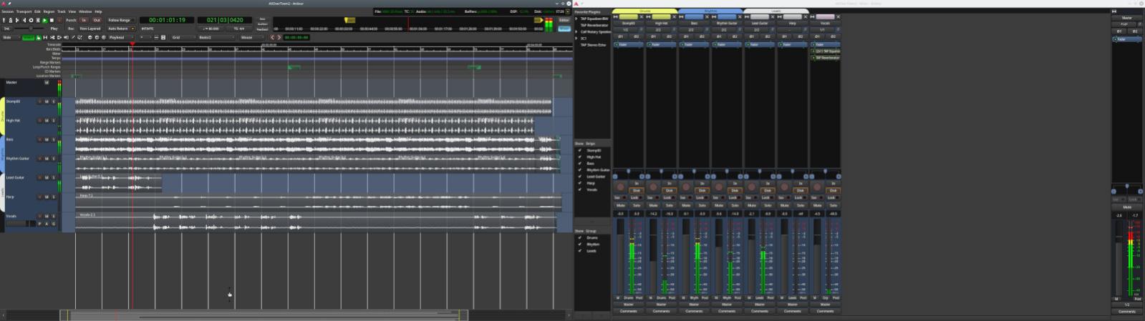This screenshot has width=1145, height=321.
Task: Click the Follow Range button
Action: (121, 20)
